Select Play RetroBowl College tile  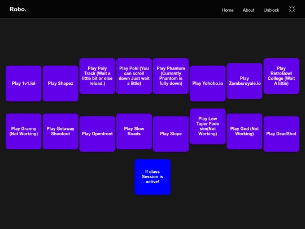click(281, 76)
